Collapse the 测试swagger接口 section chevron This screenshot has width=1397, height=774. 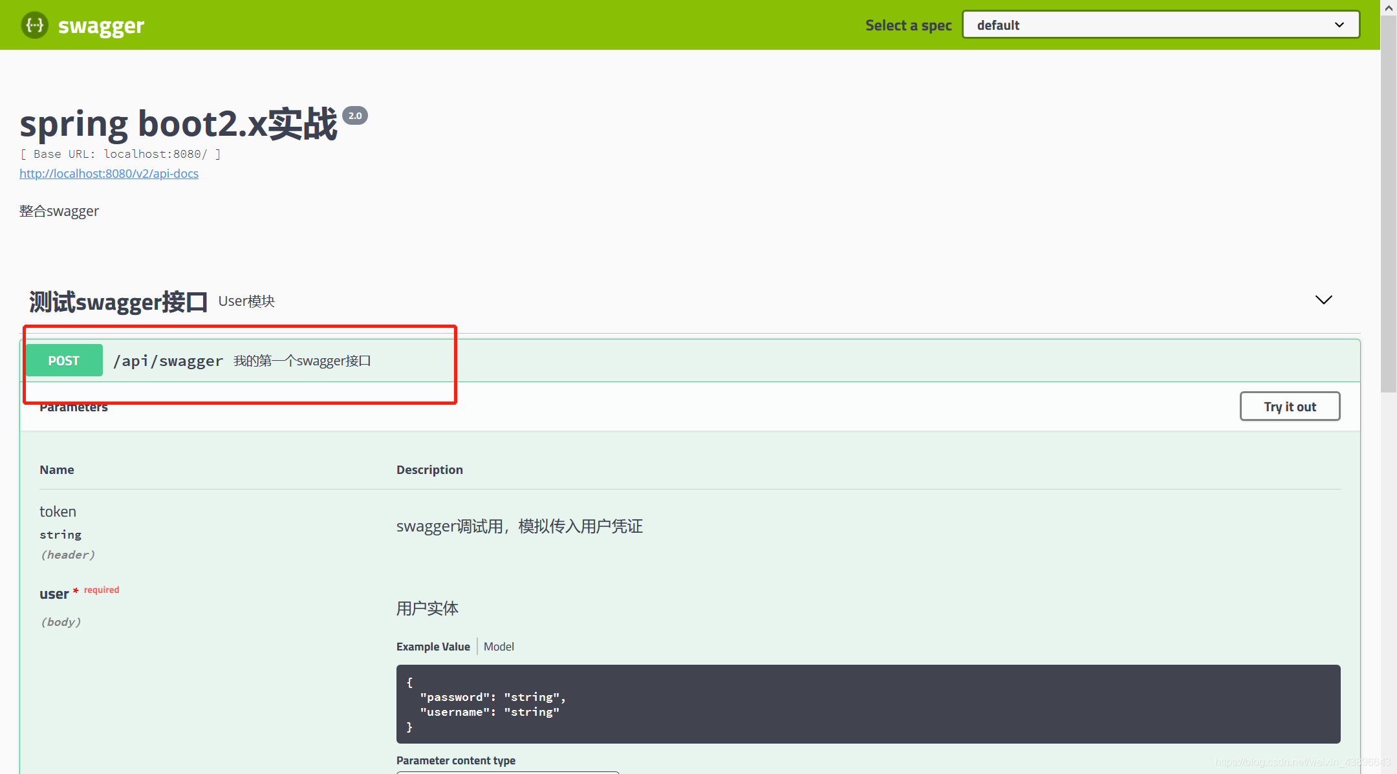tap(1323, 300)
